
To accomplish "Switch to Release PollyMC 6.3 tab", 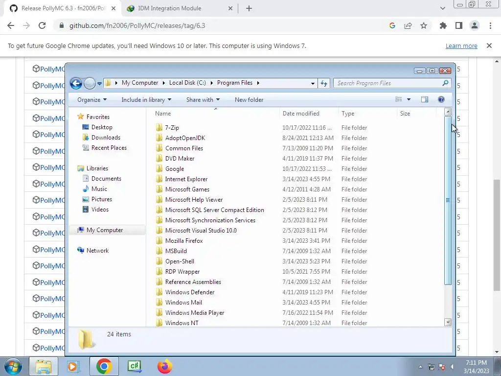I will coord(63,9).
